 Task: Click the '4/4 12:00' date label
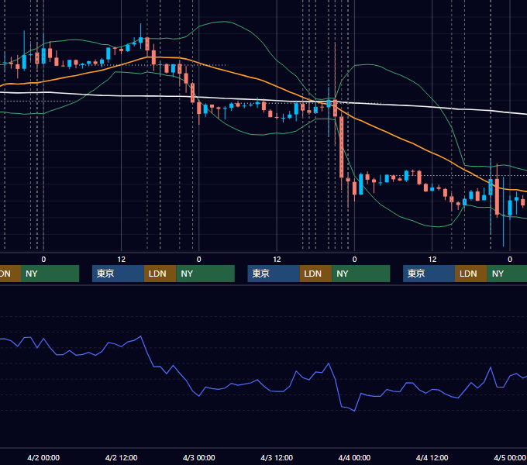[x=432, y=457]
